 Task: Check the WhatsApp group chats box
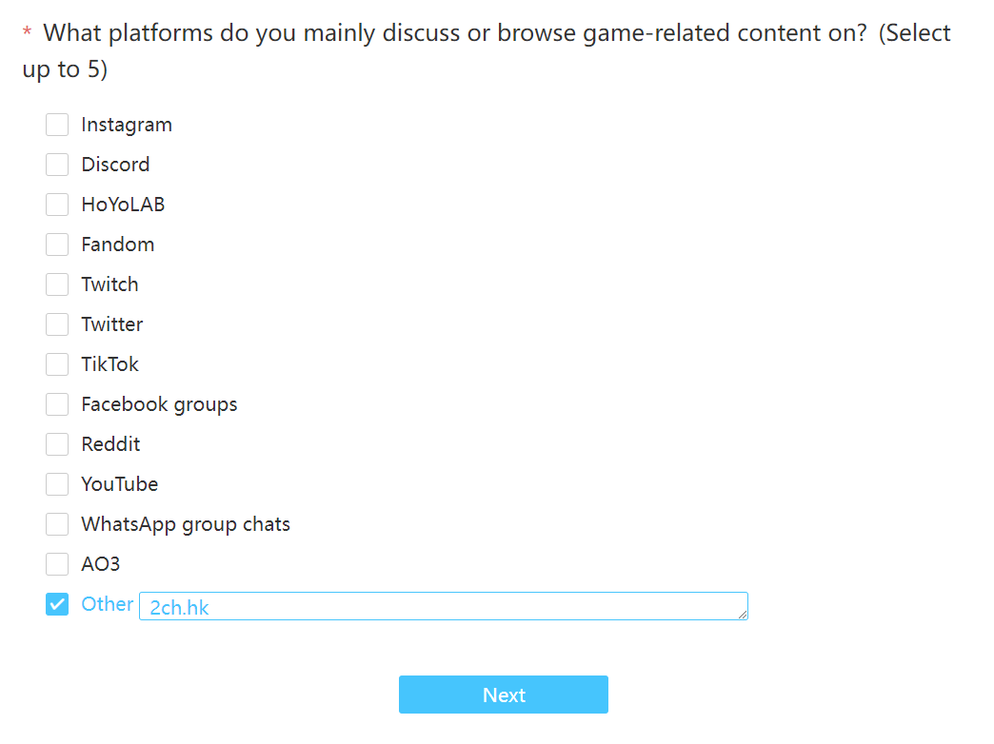pos(57,524)
